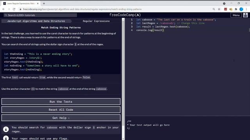Click the padlock site info icon
This screenshot has width=250, height=140.
[x=20, y=9]
